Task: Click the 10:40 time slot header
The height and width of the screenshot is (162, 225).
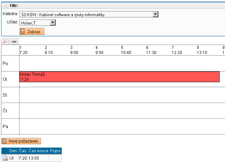Action: [126, 53]
